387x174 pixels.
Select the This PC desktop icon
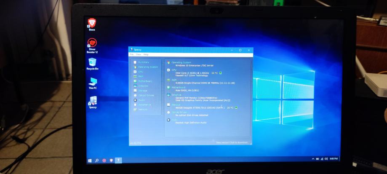(93, 83)
